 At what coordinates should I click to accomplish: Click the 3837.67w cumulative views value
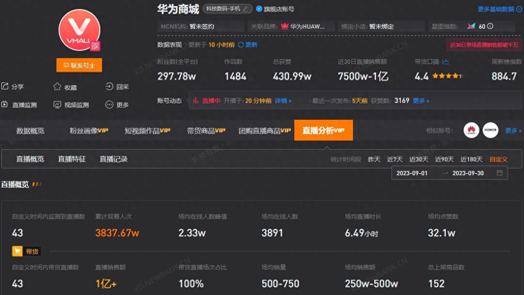click(x=117, y=233)
